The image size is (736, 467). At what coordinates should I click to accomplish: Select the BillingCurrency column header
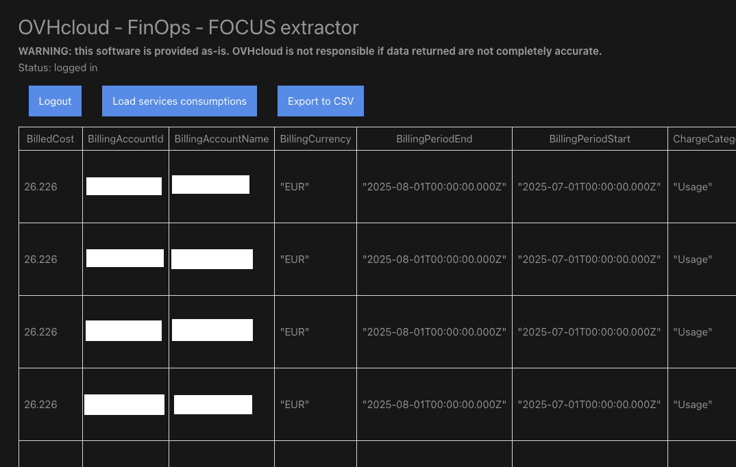[x=315, y=139]
